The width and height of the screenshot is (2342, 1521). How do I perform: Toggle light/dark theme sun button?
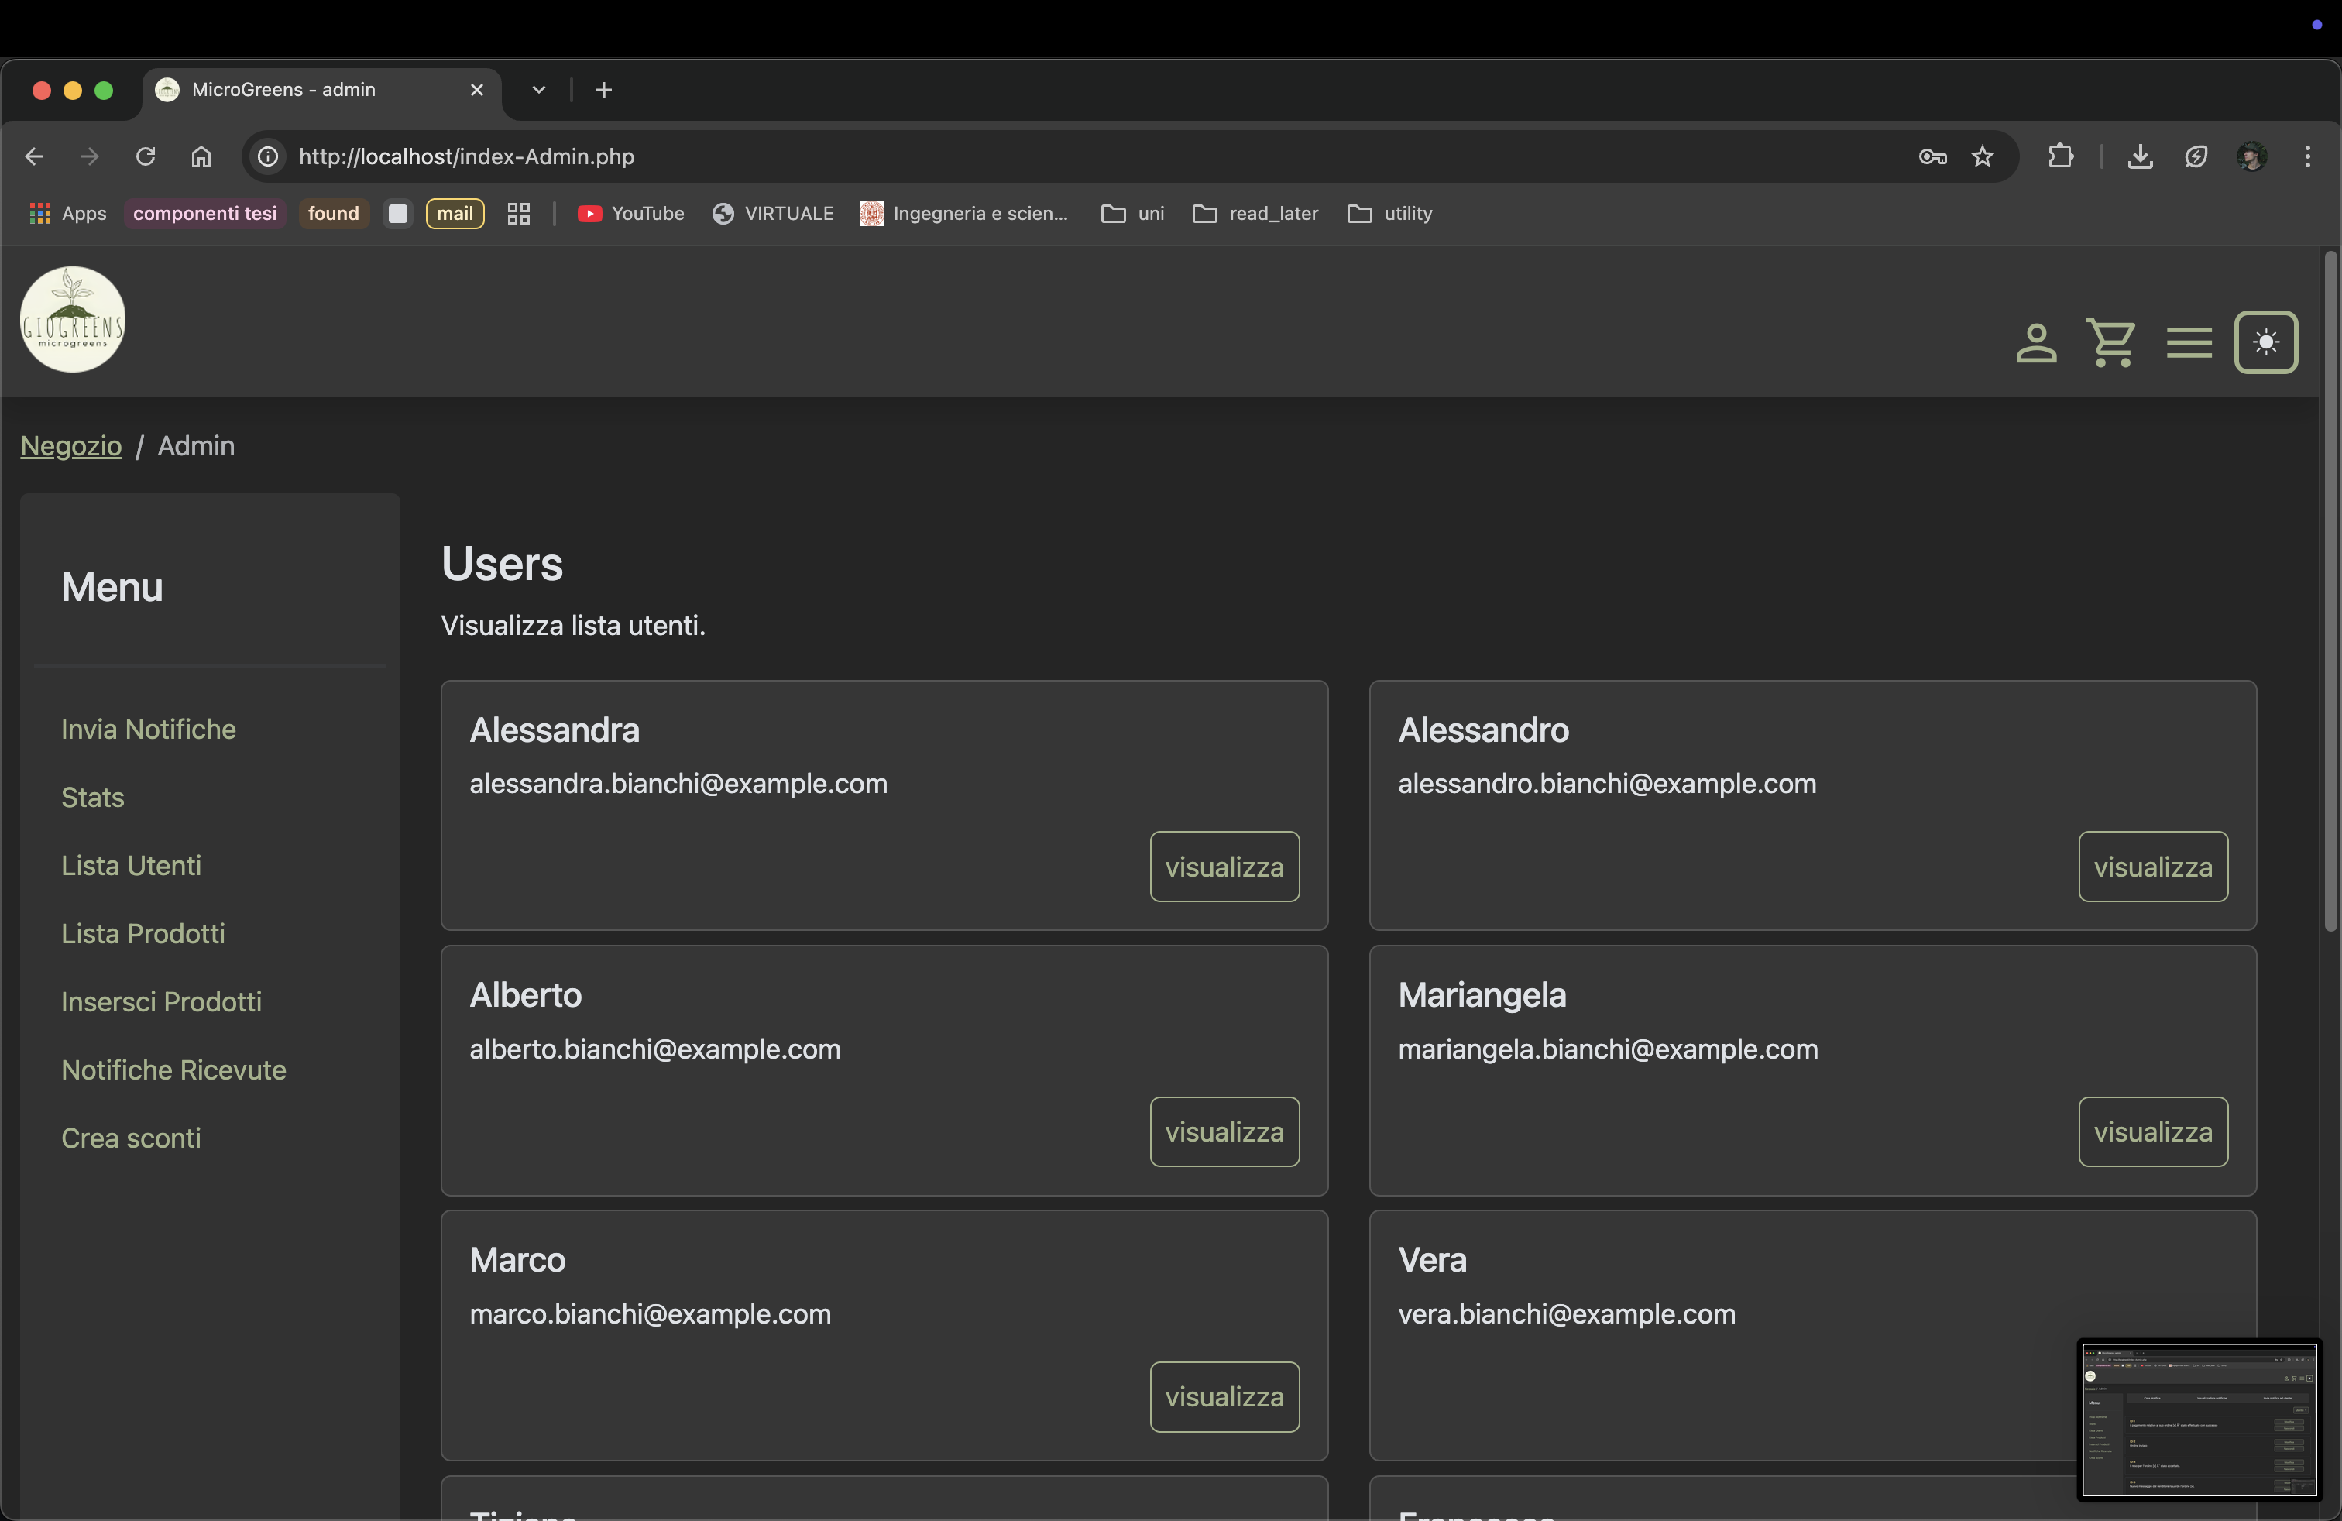click(2265, 342)
